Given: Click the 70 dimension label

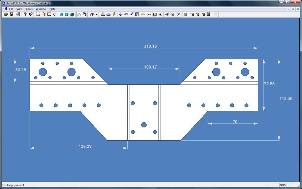Looking at the screenshot, I should coord(235,122).
